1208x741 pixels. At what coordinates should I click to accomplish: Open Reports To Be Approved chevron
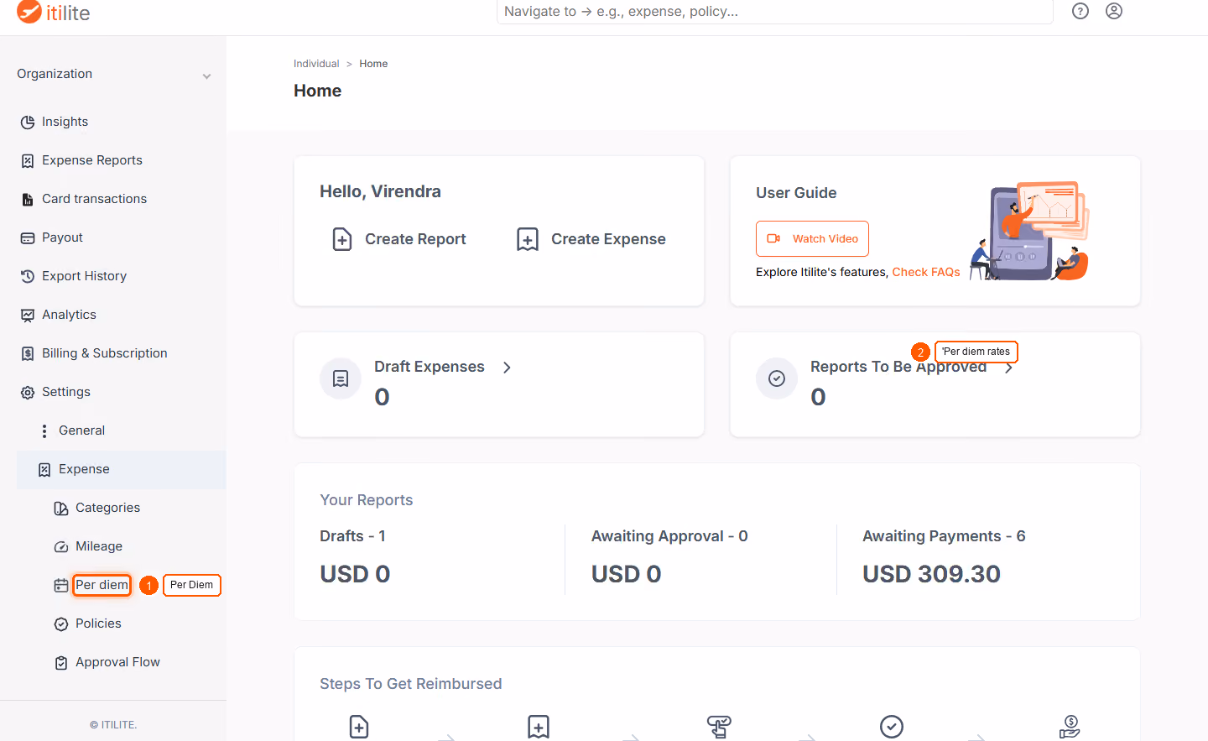pyautogui.click(x=1009, y=368)
